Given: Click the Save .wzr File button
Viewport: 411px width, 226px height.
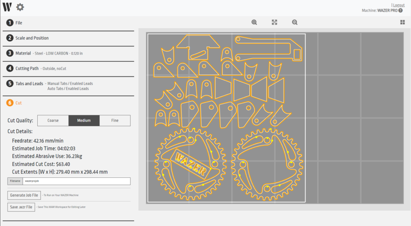Looking at the screenshot, I should (x=21, y=207).
